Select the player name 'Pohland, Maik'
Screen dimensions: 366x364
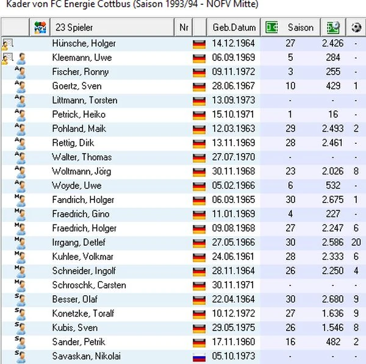[x=79, y=129]
